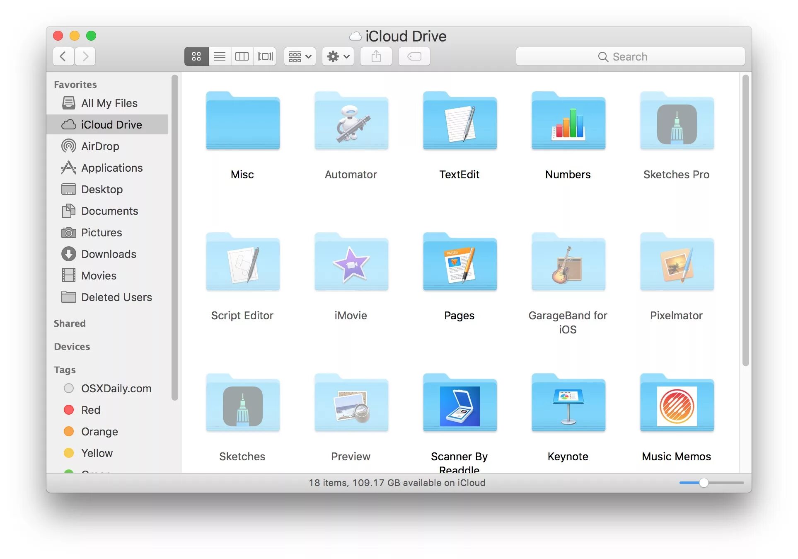Open the Numbers folder

pos(568,121)
